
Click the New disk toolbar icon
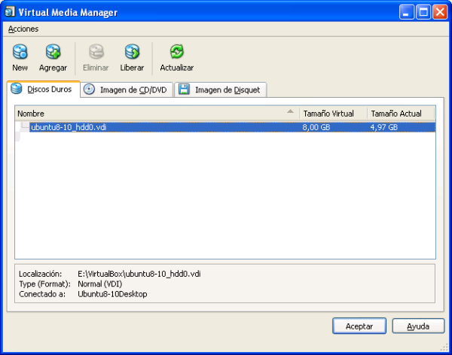(20, 53)
